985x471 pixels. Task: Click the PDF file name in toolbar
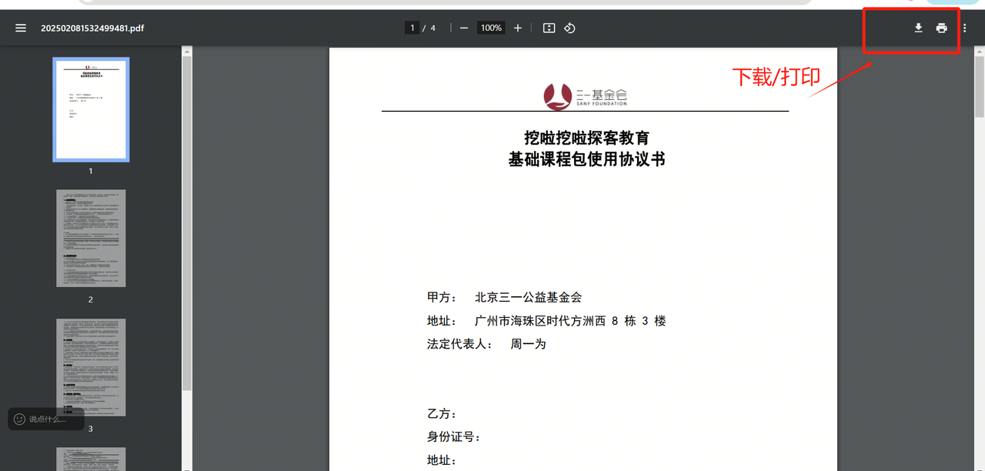(92, 28)
